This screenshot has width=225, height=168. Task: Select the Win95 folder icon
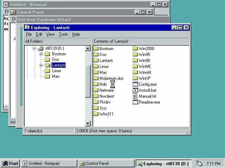click(x=135, y=55)
